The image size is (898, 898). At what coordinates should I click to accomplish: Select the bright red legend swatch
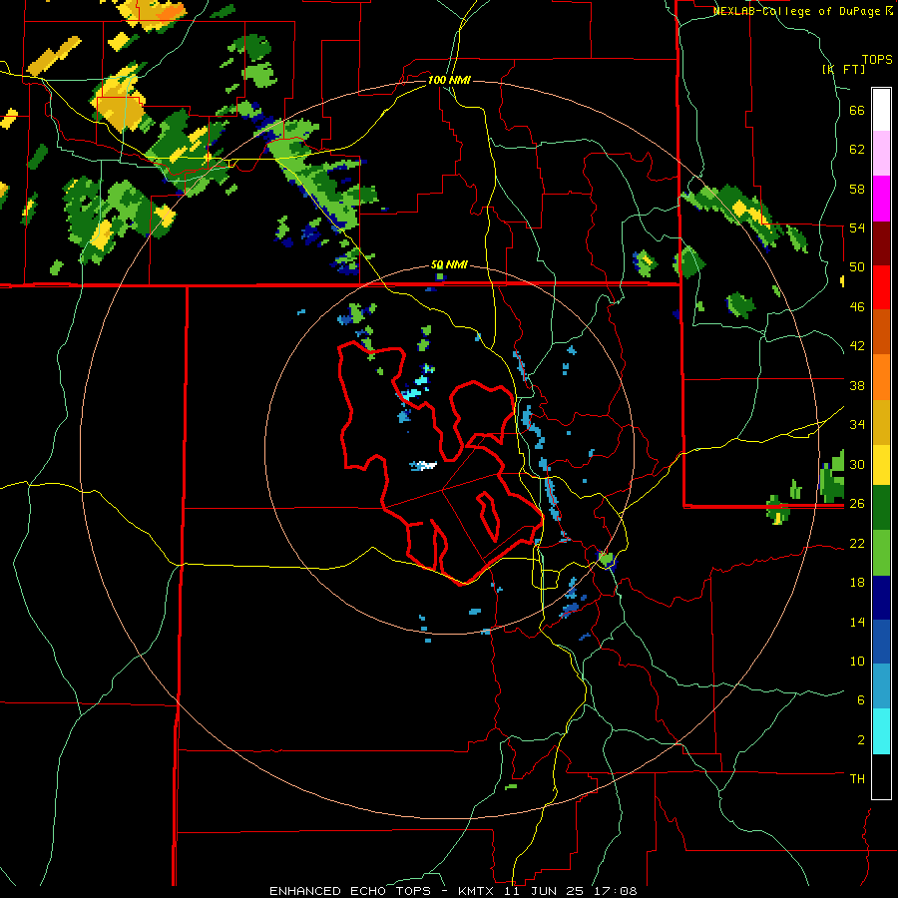(x=881, y=287)
